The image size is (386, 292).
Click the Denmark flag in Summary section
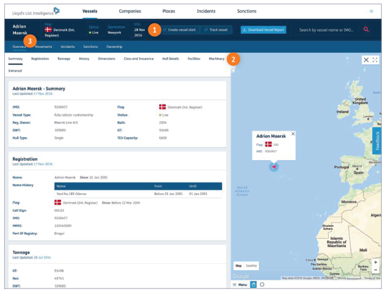[162, 107]
